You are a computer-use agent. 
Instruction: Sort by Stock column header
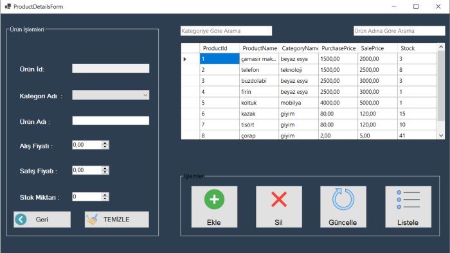(x=417, y=48)
